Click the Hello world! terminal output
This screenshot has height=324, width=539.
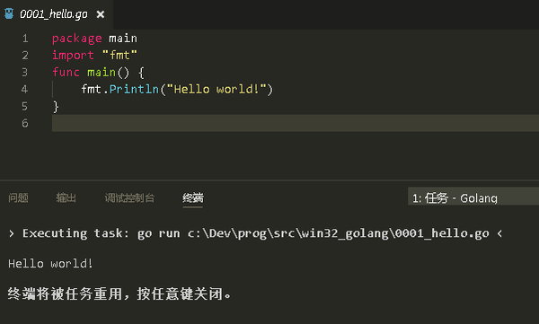pos(50,264)
